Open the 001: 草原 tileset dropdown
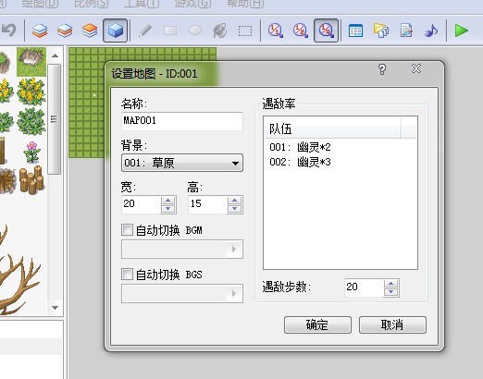Viewport: 483px width, 379px height. [182, 163]
